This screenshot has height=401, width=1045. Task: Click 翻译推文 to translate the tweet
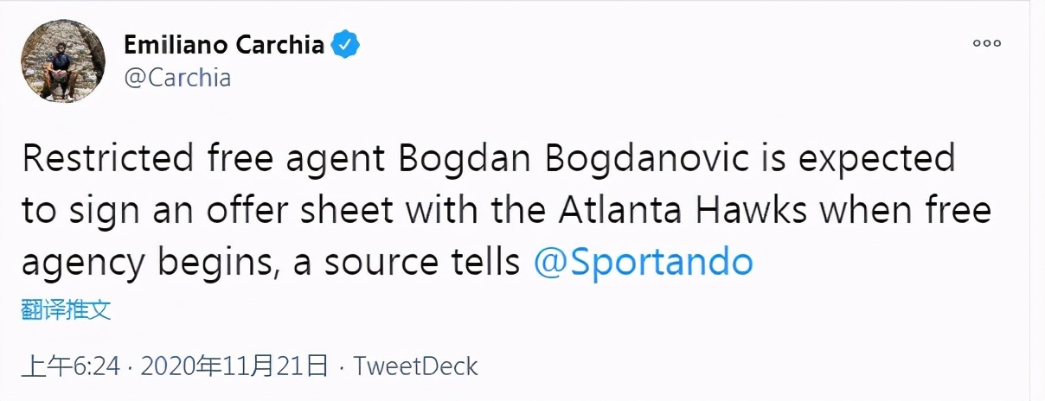click(67, 309)
